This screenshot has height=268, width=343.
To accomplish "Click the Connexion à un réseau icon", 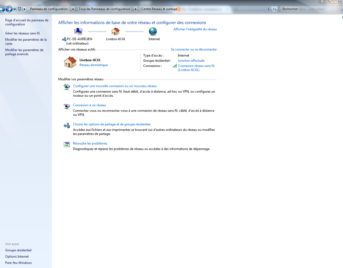I will pos(67,106).
